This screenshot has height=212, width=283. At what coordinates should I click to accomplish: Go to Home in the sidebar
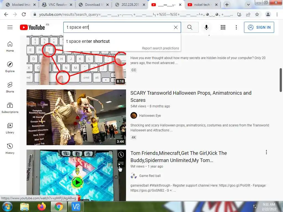tap(10, 47)
